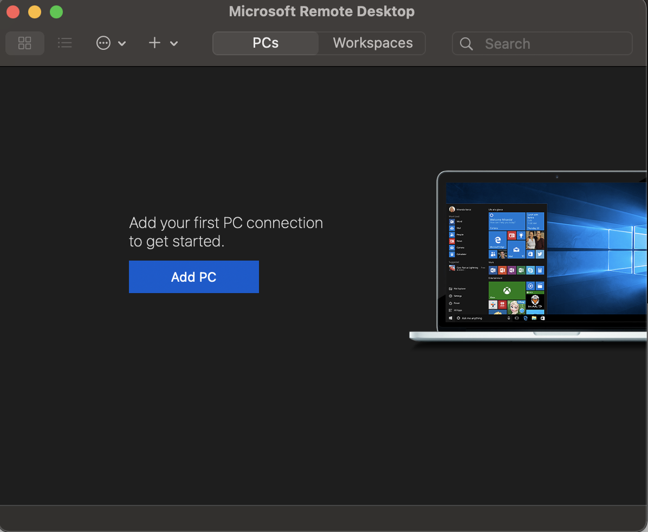648x532 pixels.
Task: Minimize the window with the yellow button
Action: click(35, 12)
